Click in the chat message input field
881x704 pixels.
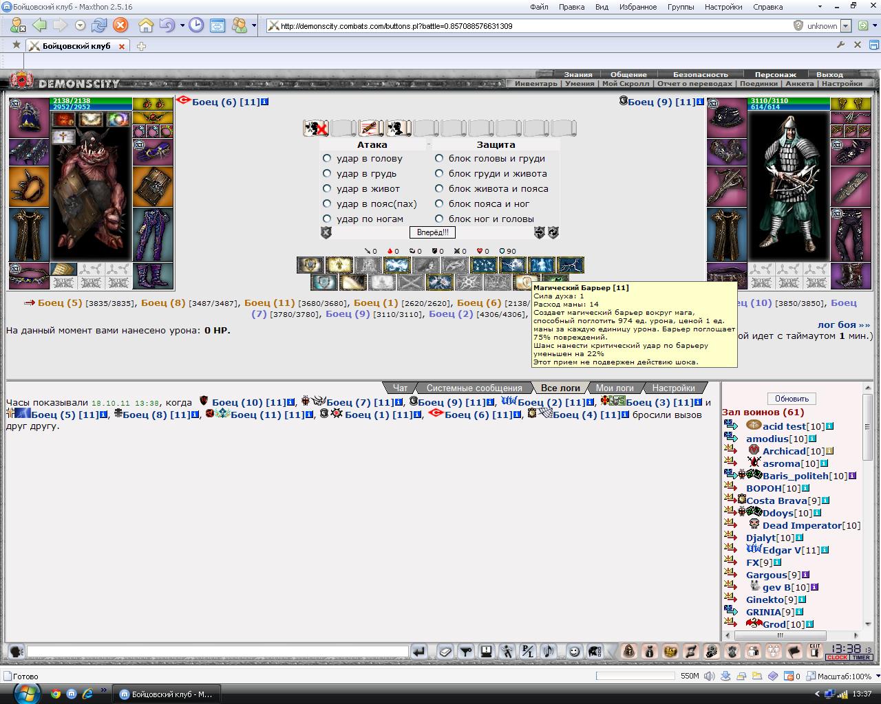tap(217, 651)
